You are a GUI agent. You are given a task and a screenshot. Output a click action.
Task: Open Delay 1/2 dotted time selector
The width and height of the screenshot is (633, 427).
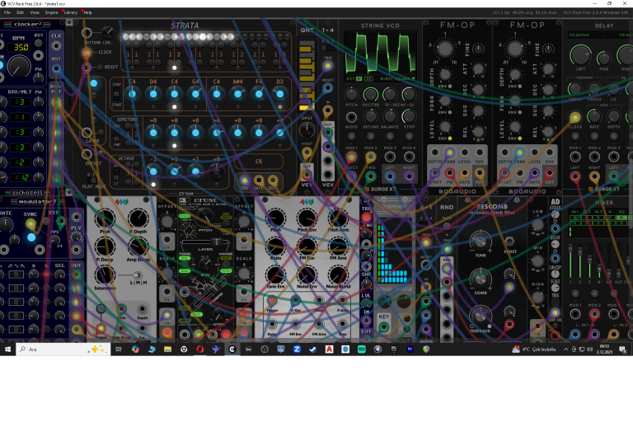579,35
